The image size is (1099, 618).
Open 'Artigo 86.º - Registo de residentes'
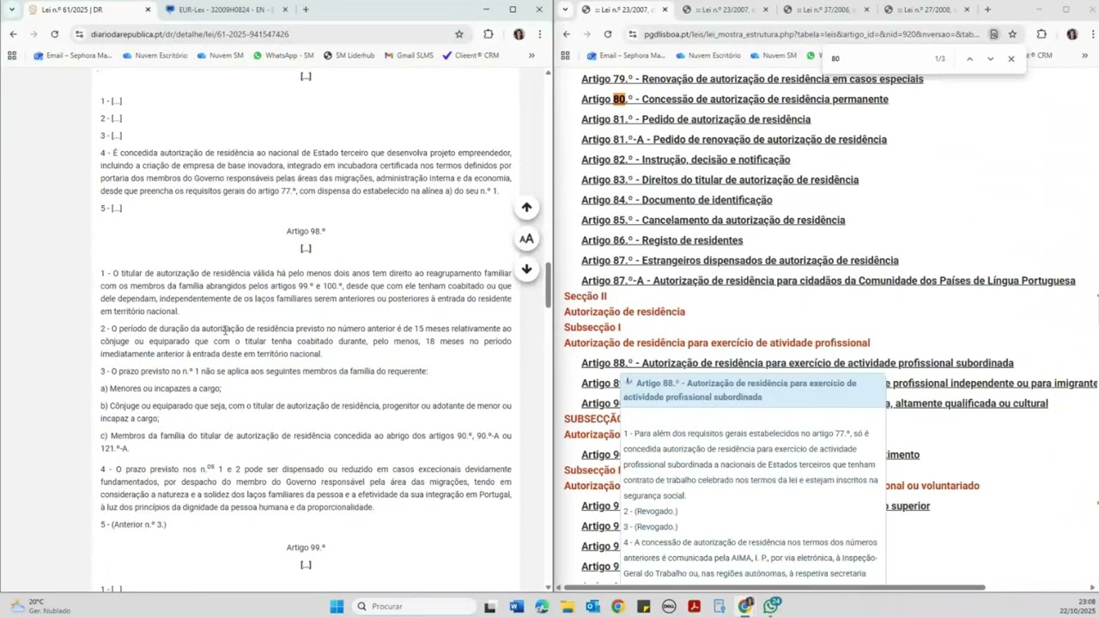click(662, 240)
